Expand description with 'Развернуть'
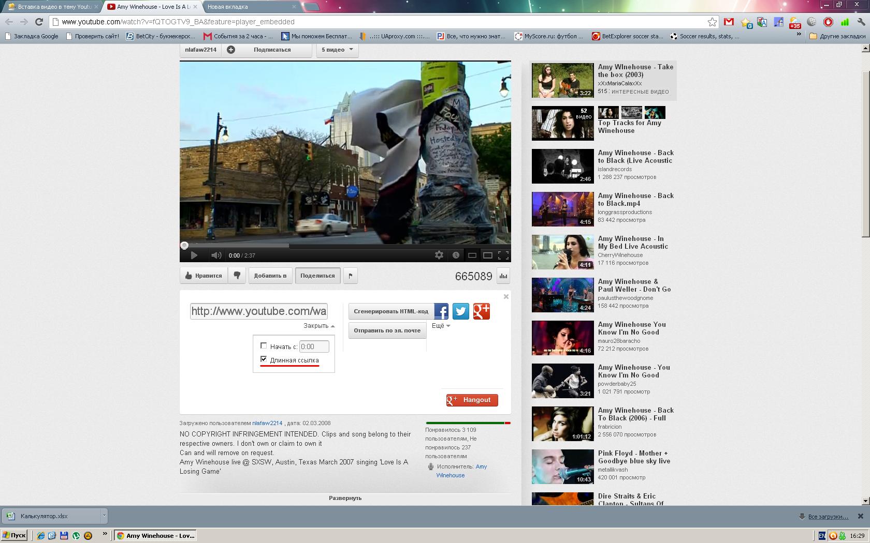Viewport: 870px width, 543px height. (345, 498)
